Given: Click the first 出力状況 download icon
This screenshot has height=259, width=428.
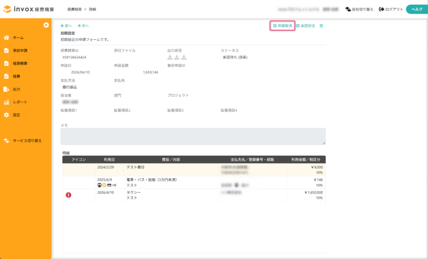Looking at the screenshot, I should (x=170, y=57).
